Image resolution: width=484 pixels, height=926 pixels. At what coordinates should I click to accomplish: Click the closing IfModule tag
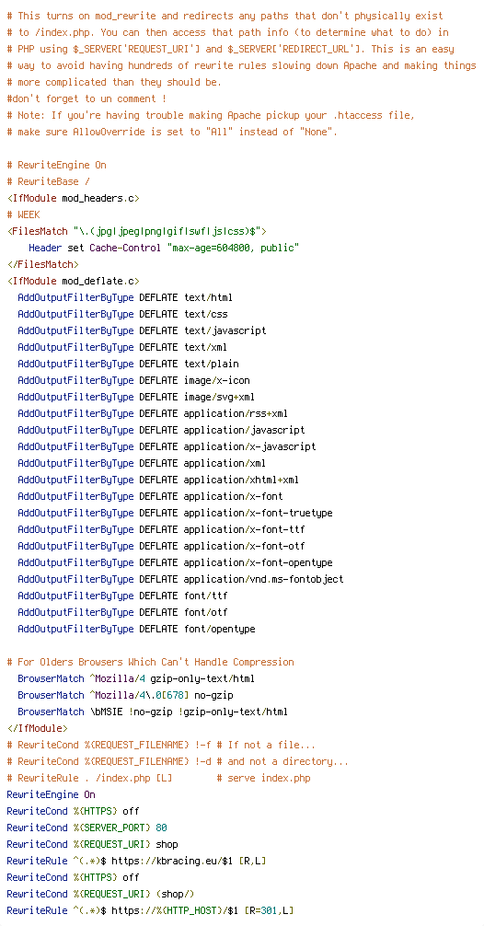pos(37,728)
